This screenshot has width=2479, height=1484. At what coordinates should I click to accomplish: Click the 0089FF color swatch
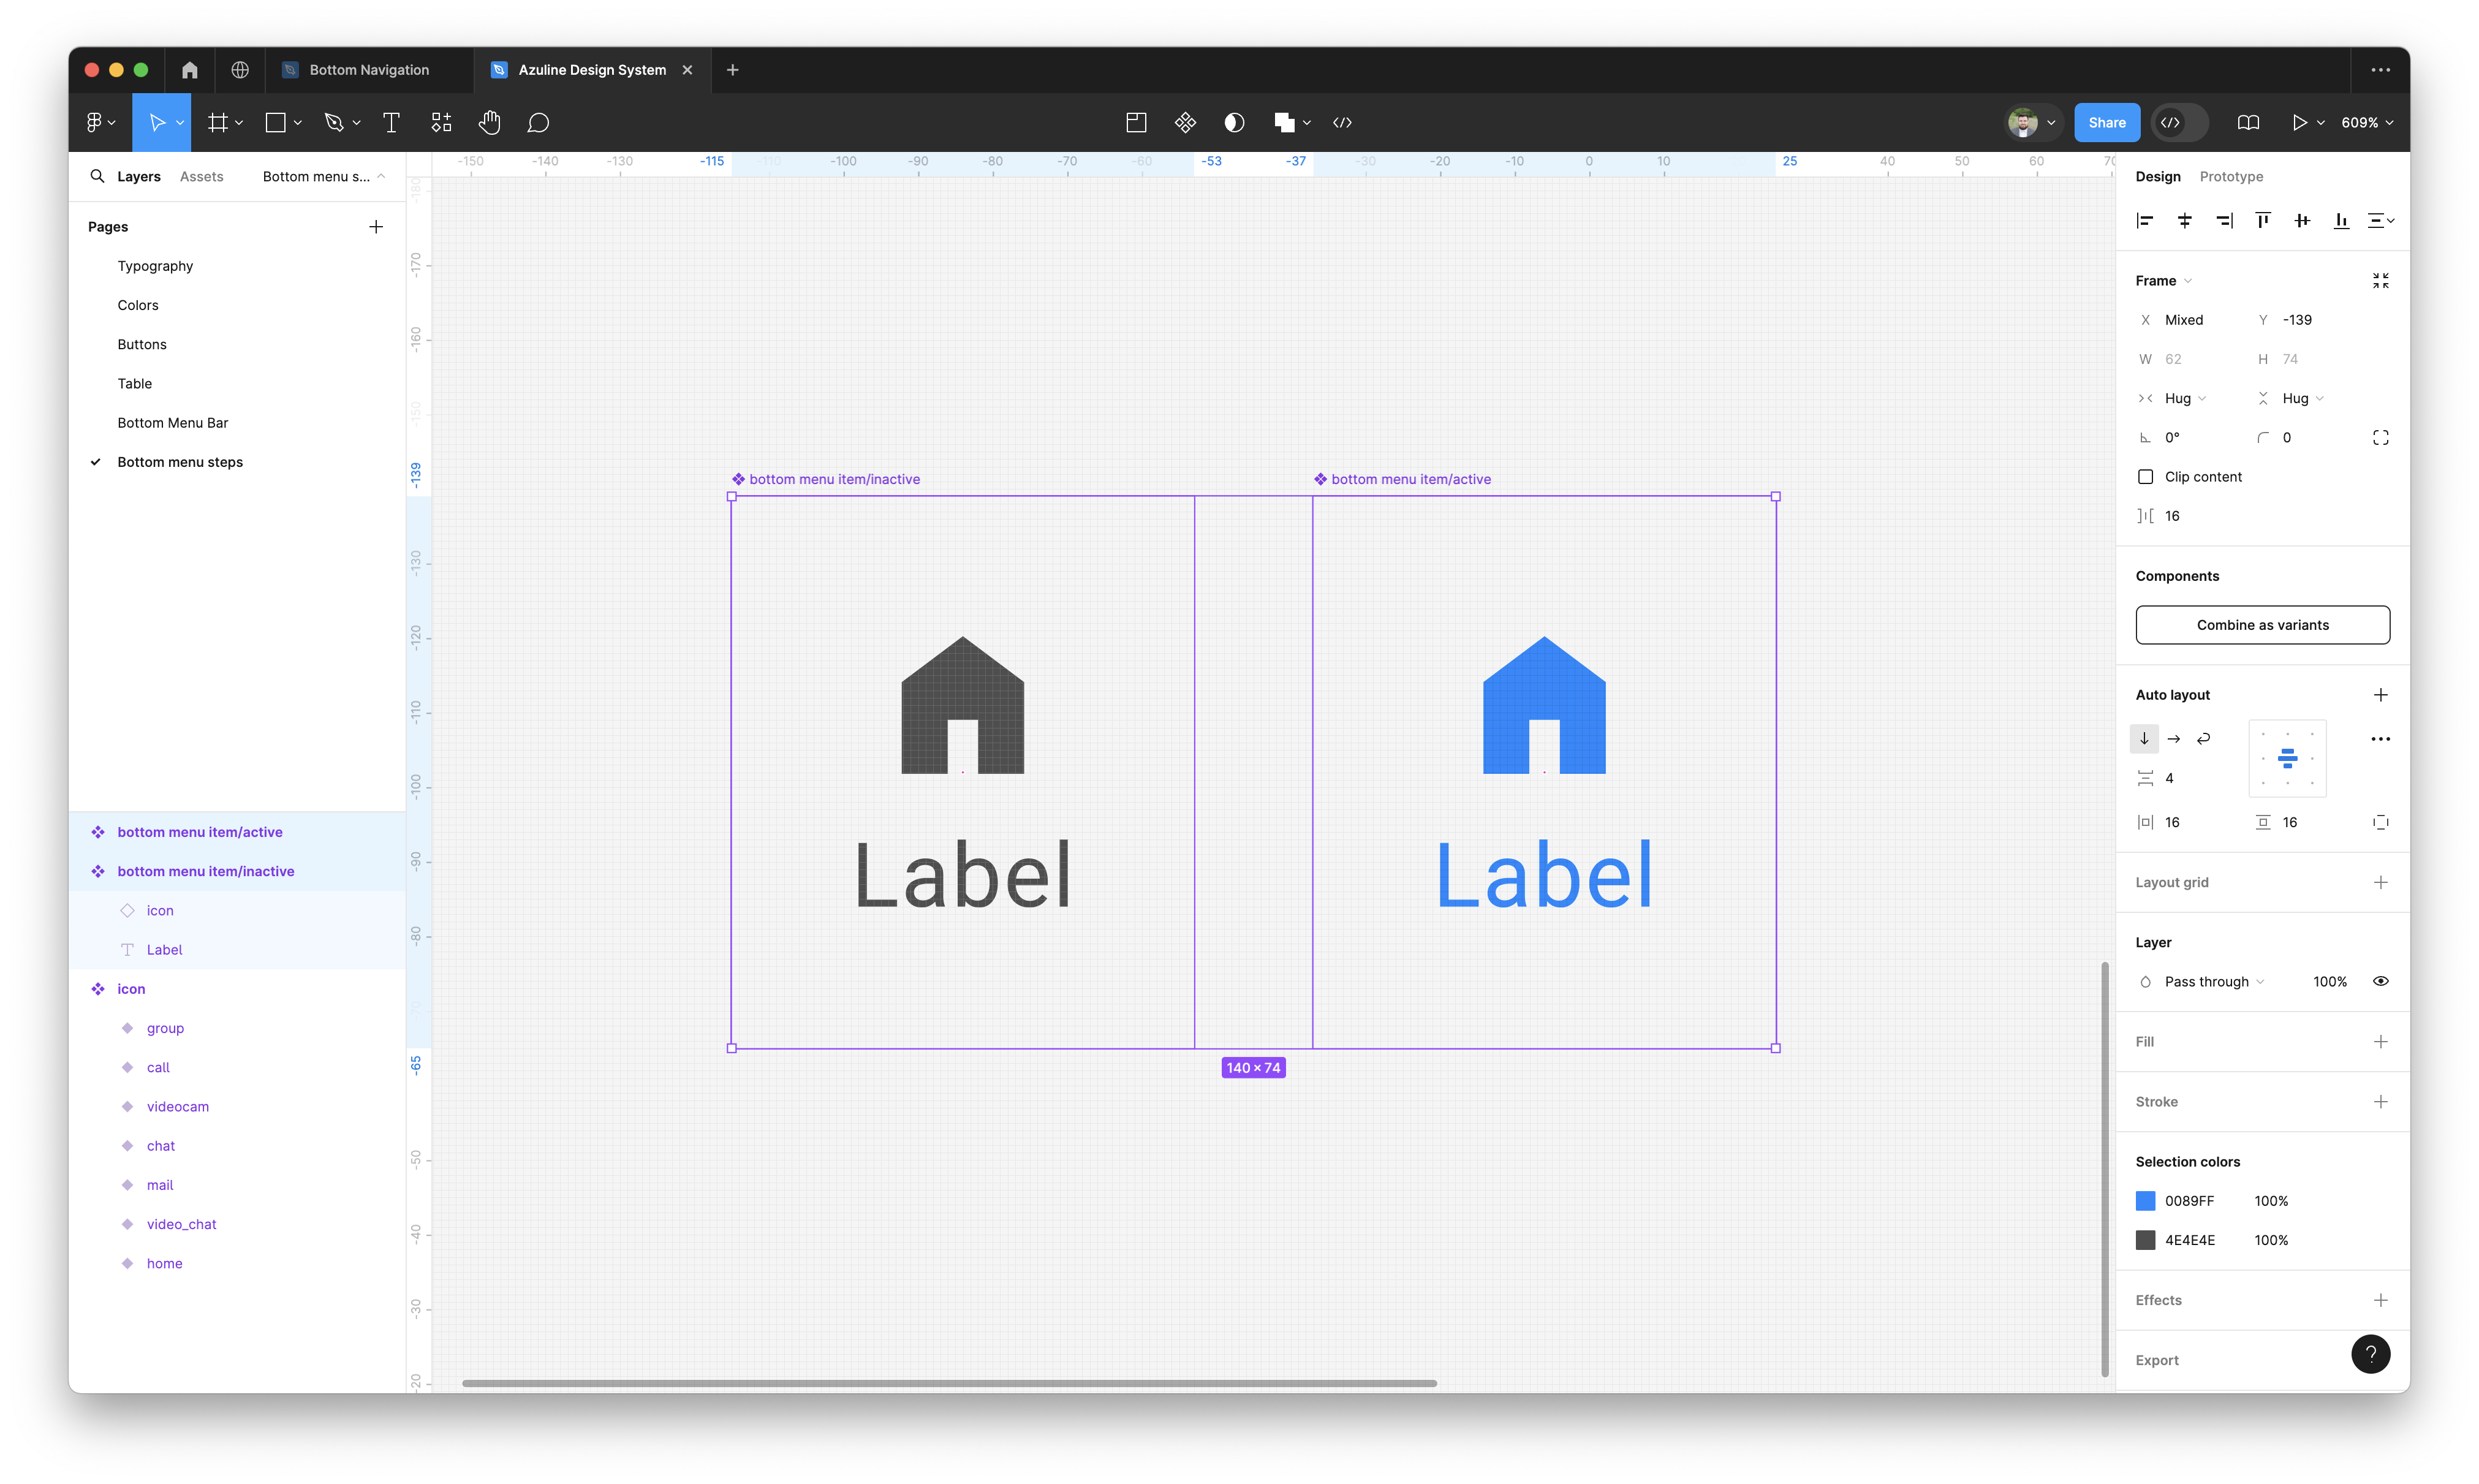click(2145, 1201)
